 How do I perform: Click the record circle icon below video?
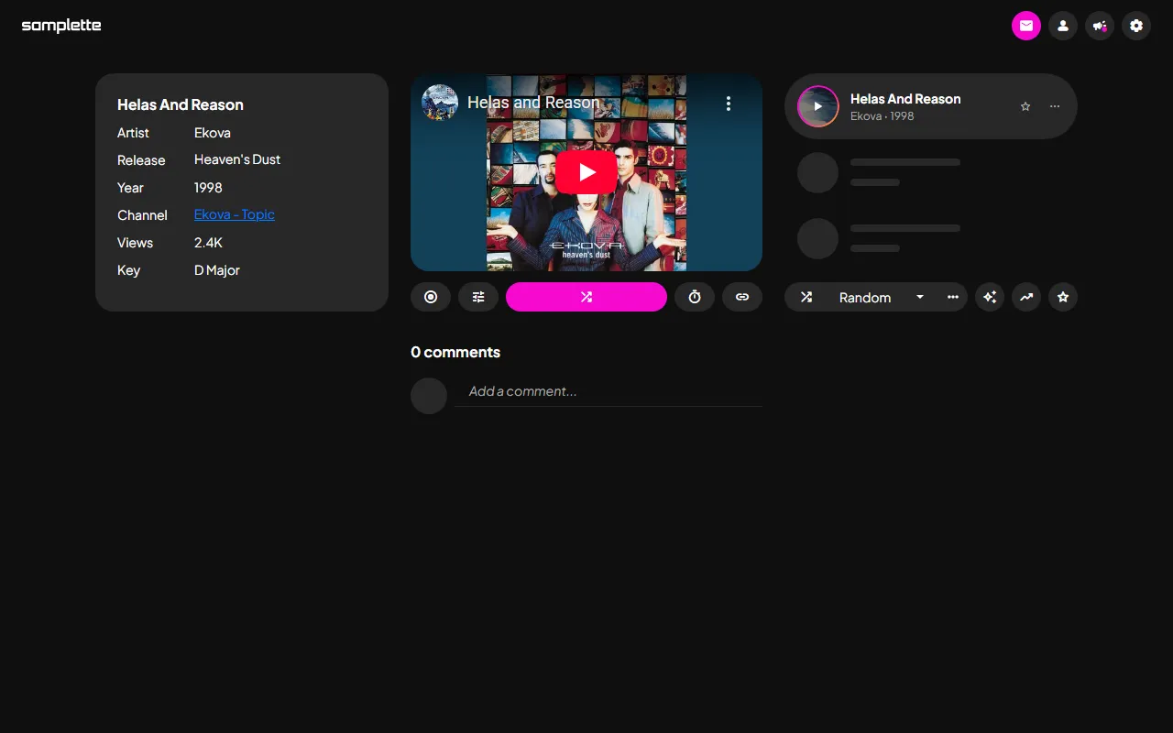click(x=431, y=297)
